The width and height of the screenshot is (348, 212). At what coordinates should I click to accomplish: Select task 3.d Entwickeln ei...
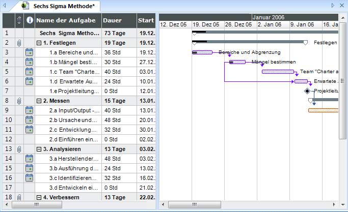[68, 188]
